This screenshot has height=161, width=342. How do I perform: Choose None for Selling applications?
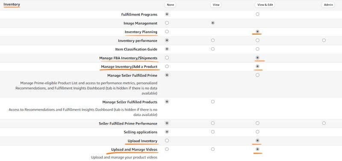[x=167, y=132]
